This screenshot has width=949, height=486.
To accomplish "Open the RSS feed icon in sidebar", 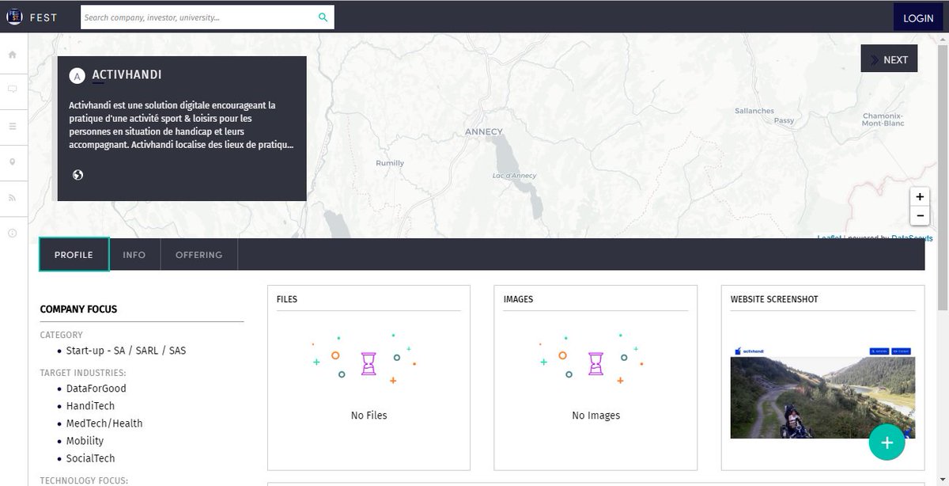I will (x=12, y=197).
